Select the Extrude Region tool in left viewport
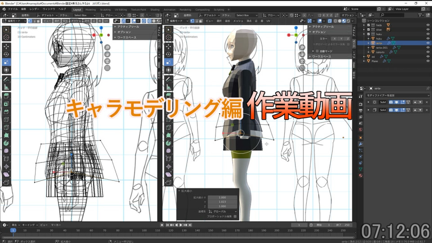This screenshot has width=432, height=243. click(6, 96)
